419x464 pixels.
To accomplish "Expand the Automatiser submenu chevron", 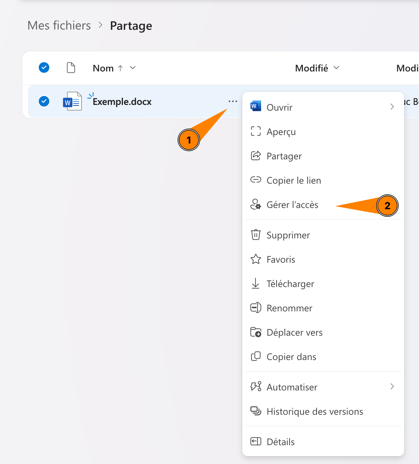I will tap(392, 386).
